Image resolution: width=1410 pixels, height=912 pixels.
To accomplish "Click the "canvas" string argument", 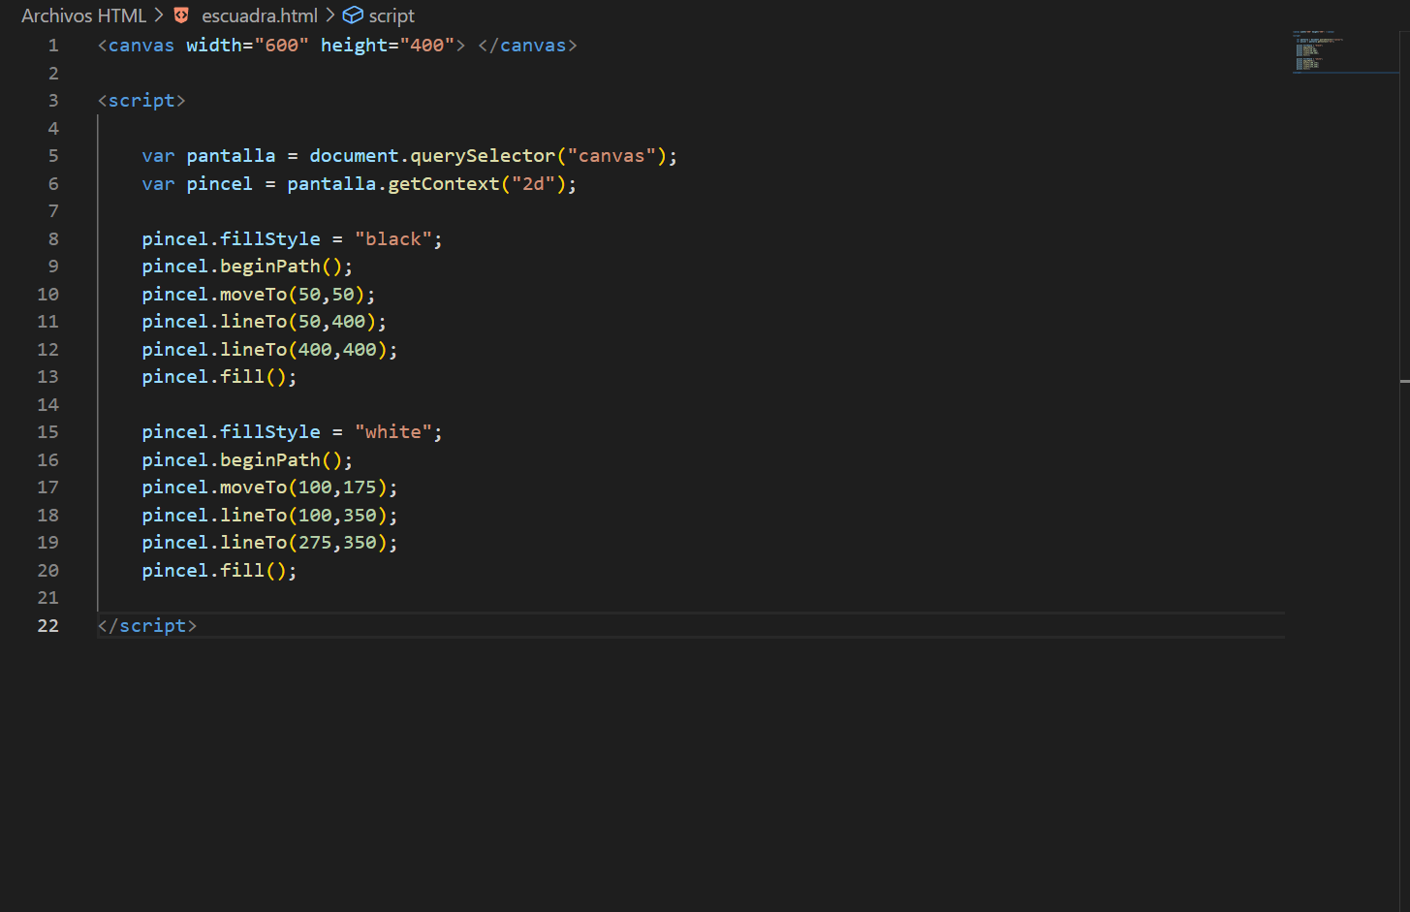I will point(611,156).
